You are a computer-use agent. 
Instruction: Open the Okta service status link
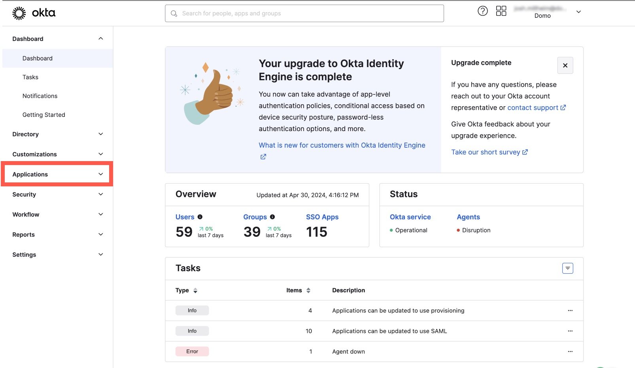click(410, 217)
